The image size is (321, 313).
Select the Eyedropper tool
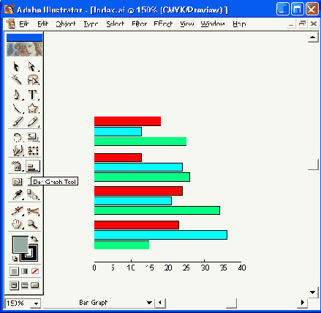point(18,195)
